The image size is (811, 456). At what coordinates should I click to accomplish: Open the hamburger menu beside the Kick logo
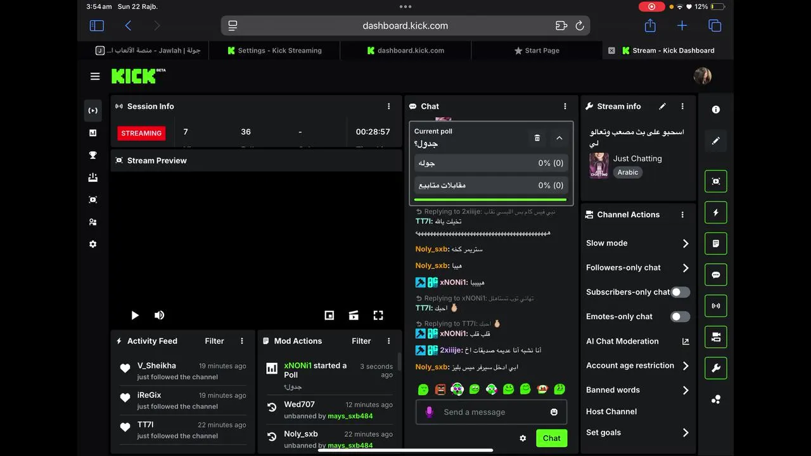coord(95,77)
